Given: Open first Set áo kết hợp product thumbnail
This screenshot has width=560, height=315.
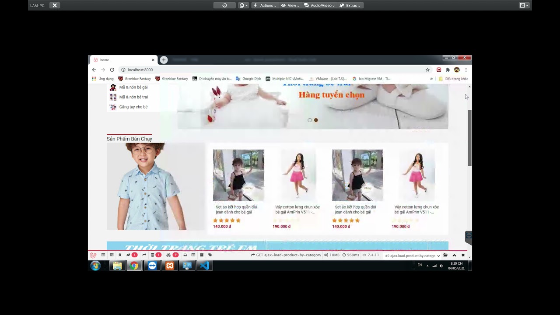Looking at the screenshot, I should tap(238, 175).
